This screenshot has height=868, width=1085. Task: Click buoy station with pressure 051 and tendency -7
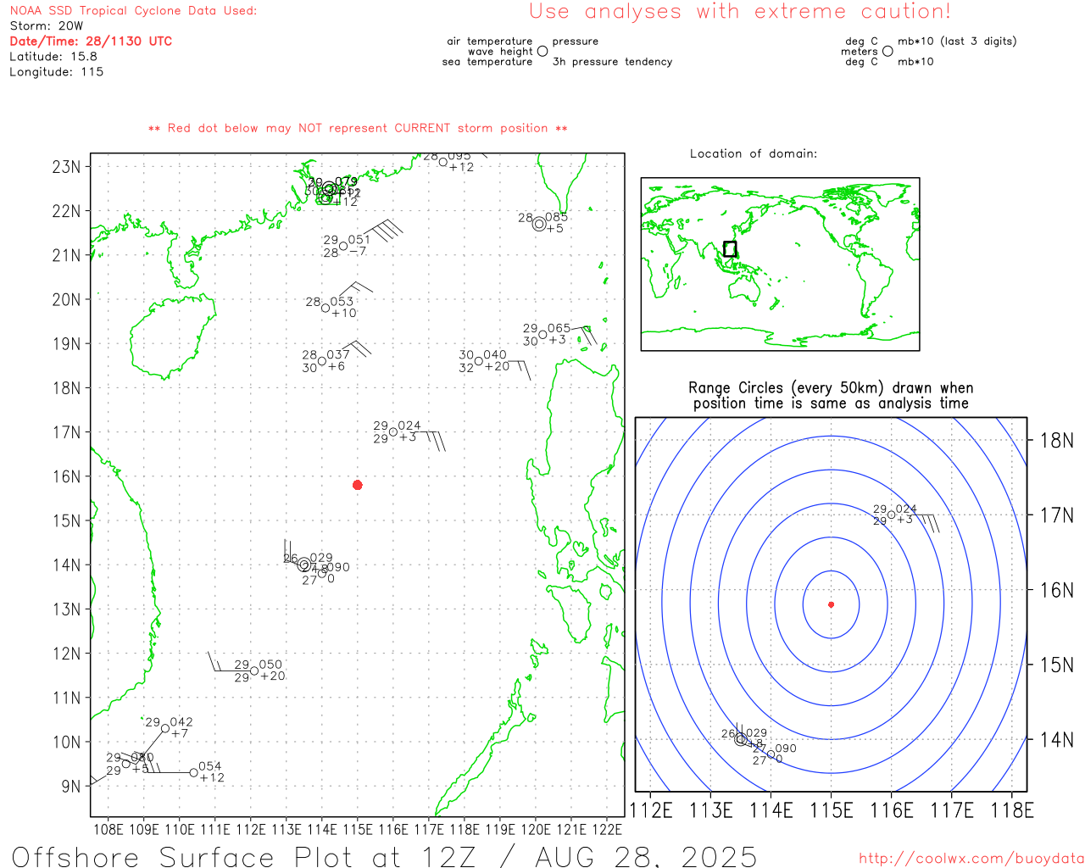point(343,246)
